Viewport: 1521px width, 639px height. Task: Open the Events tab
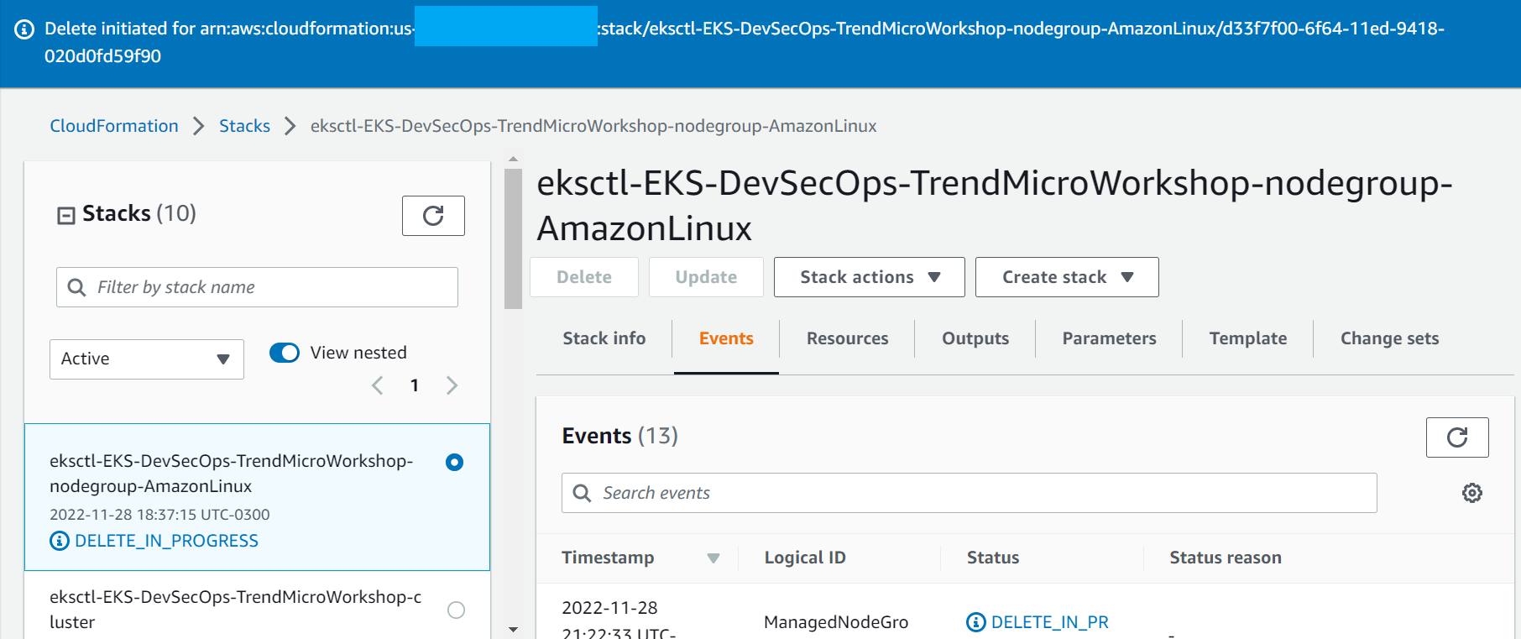tap(726, 338)
